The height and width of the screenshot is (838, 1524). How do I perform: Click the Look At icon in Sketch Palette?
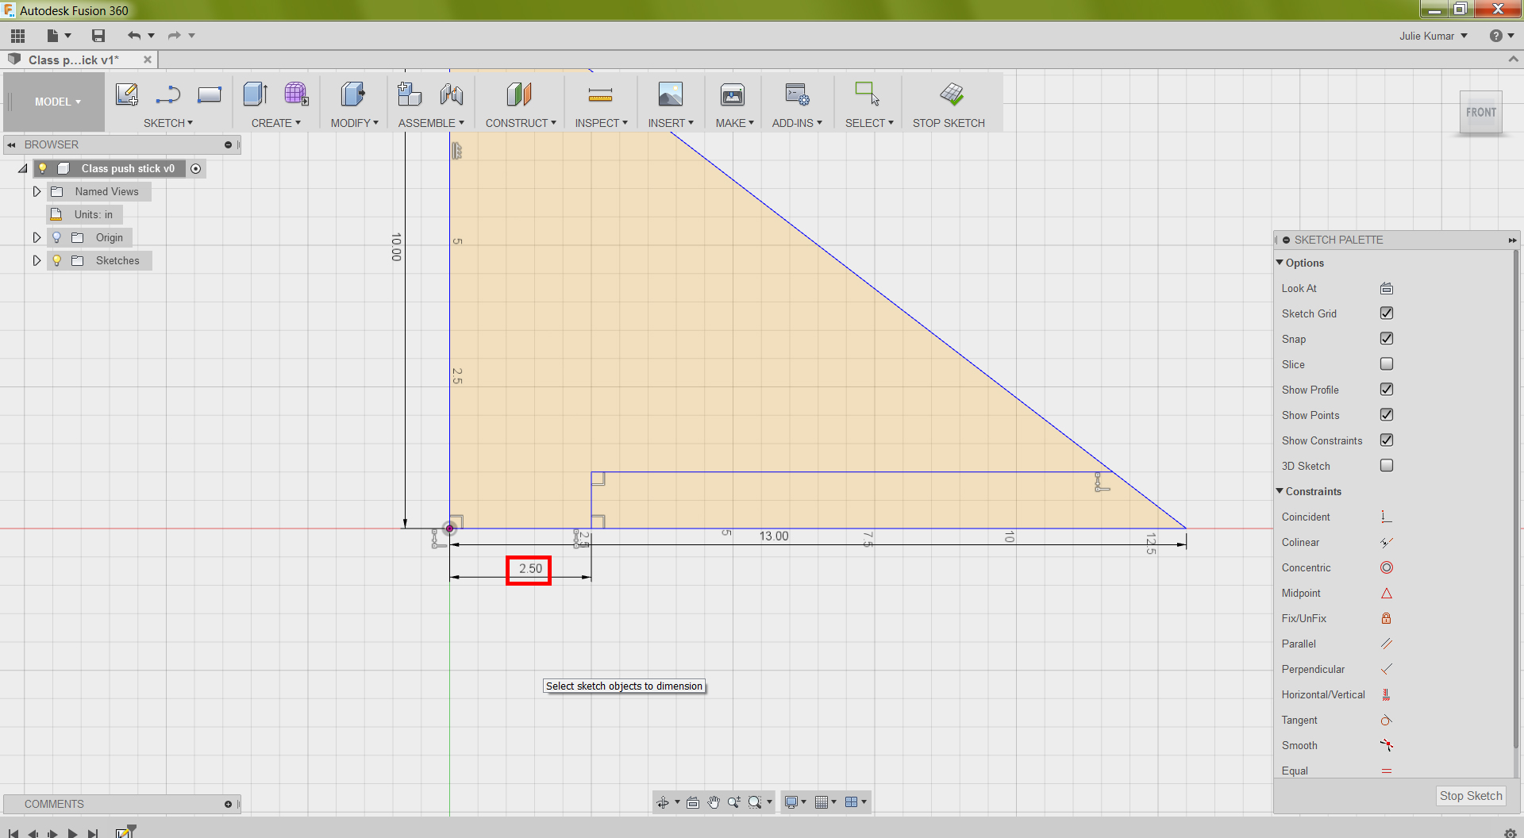pos(1387,289)
